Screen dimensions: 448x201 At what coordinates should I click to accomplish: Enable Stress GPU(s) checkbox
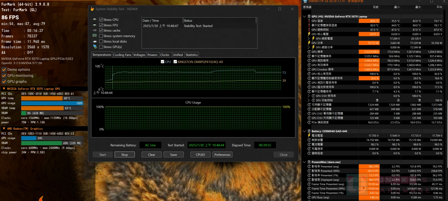click(x=101, y=47)
